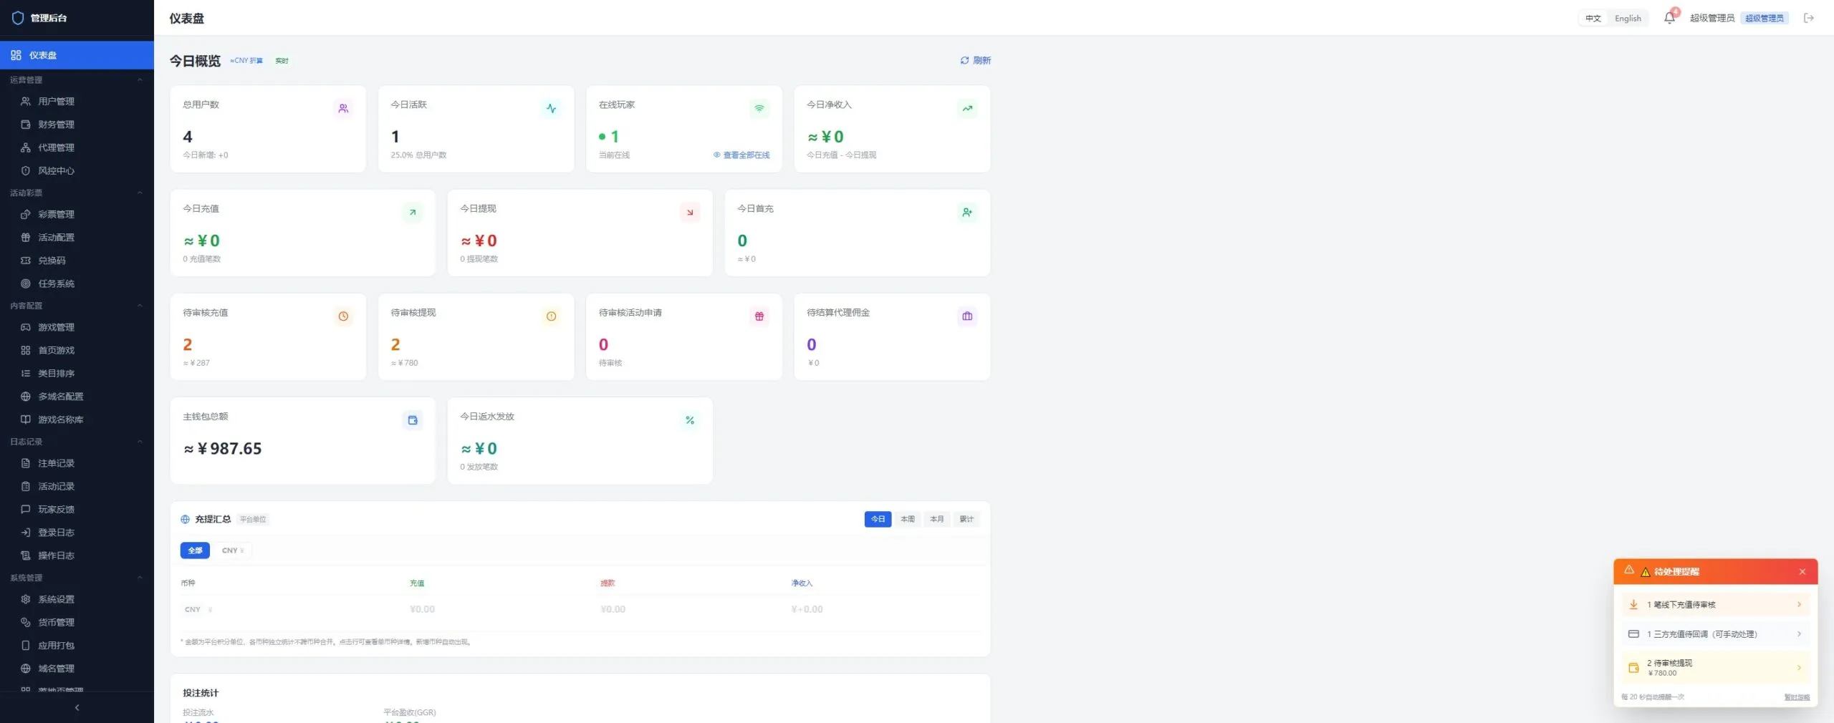
Task: Switch language to 中文
Action: (x=1593, y=19)
